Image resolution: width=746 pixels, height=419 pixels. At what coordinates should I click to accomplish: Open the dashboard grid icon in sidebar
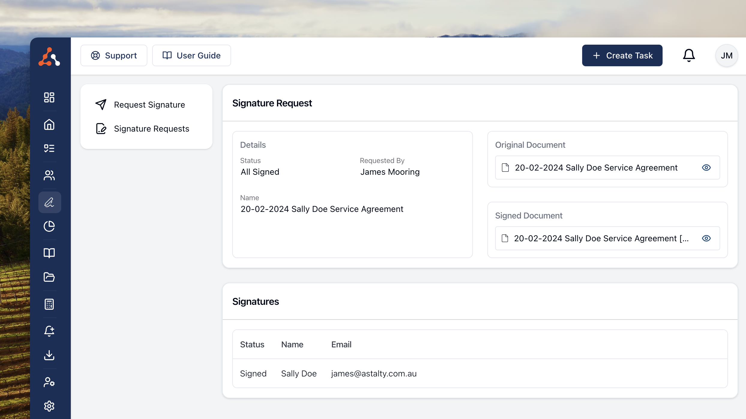click(49, 97)
